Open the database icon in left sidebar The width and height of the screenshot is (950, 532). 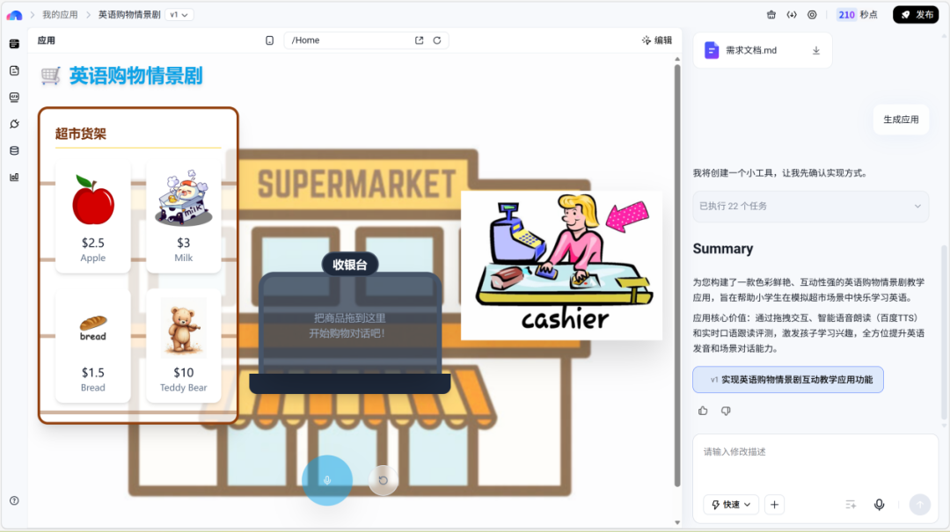click(12, 151)
